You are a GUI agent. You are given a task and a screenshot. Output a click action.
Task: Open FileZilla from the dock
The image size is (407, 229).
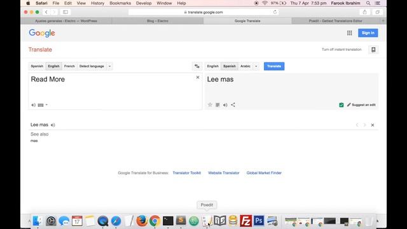click(x=245, y=221)
